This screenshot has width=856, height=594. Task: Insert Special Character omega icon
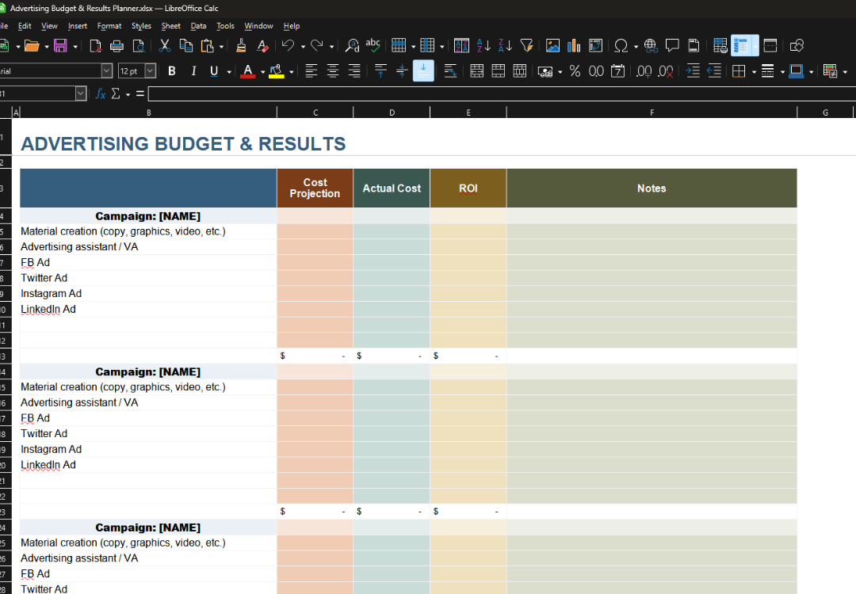[621, 46]
